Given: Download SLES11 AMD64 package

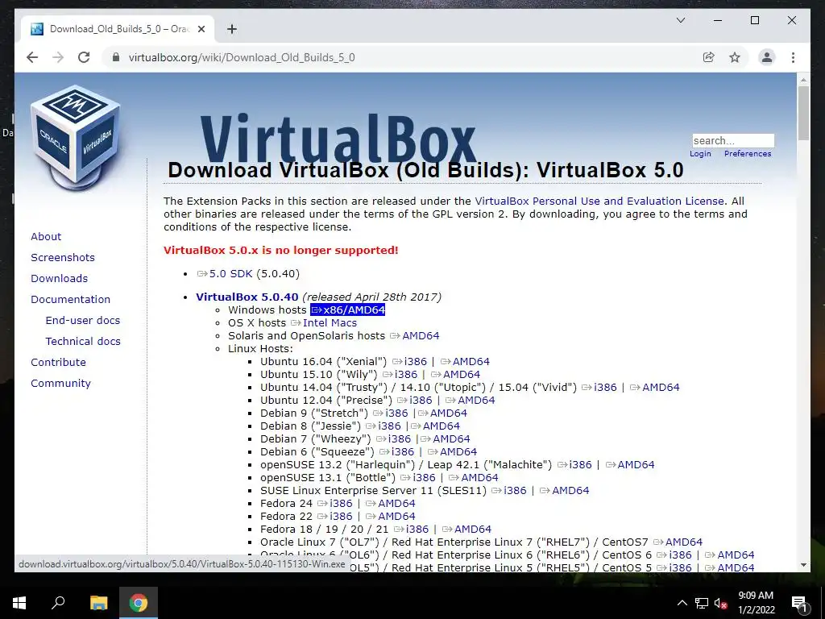Looking at the screenshot, I should coord(565,491).
